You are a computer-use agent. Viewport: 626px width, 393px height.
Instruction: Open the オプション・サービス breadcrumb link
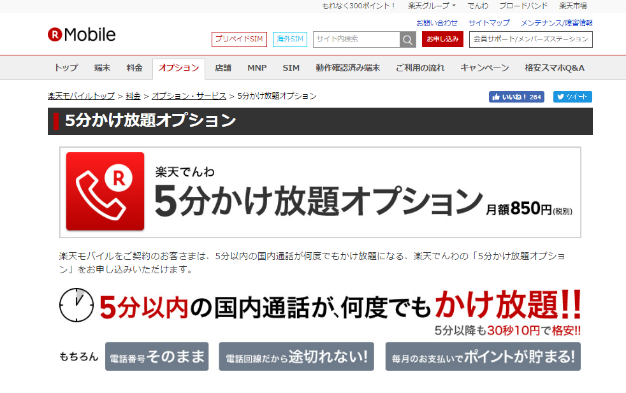click(189, 96)
